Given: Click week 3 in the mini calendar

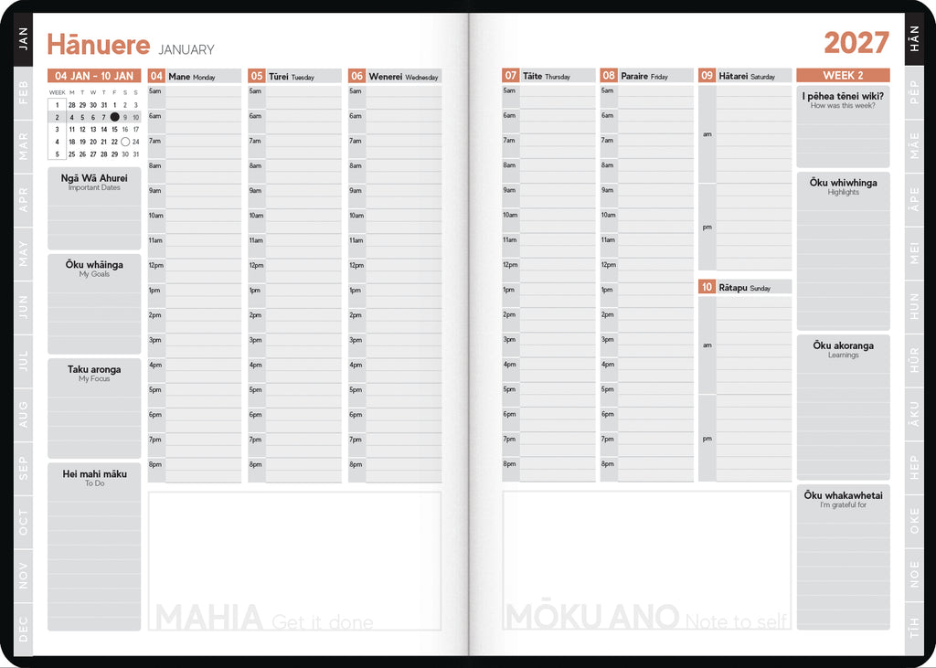Looking at the screenshot, I should pos(58,130).
